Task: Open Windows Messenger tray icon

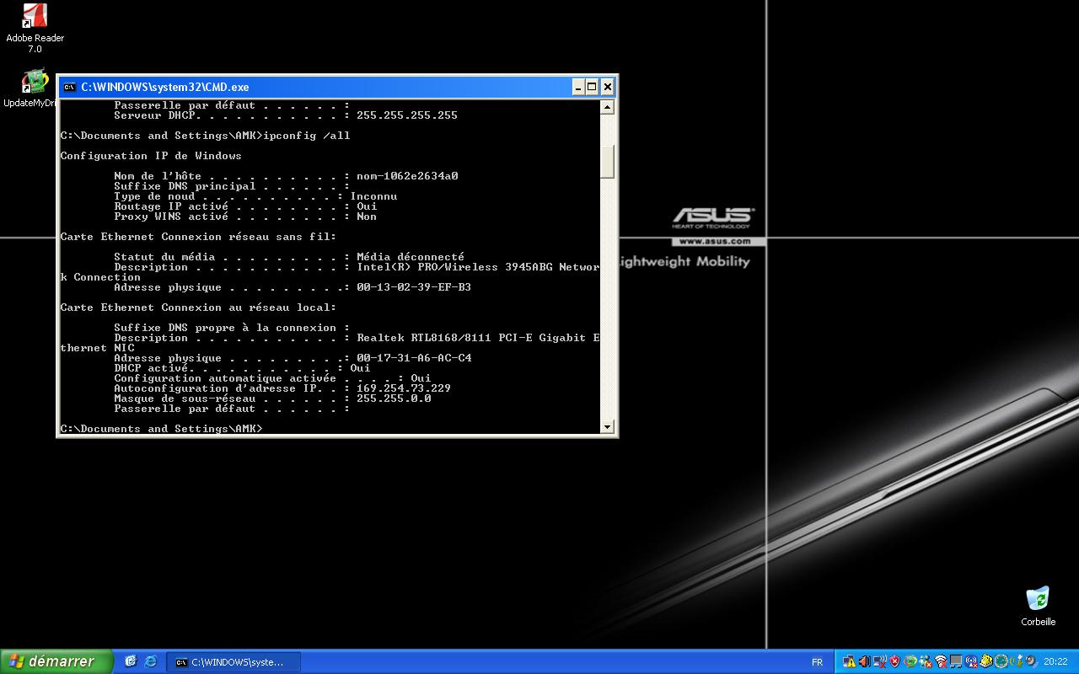Action: [926, 662]
